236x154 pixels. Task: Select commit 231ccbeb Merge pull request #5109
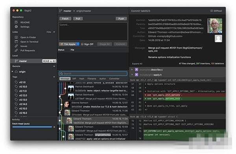[x=93, y=113]
